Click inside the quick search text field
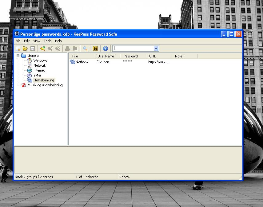Viewport: 263px width, 207px height. tap(133, 49)
